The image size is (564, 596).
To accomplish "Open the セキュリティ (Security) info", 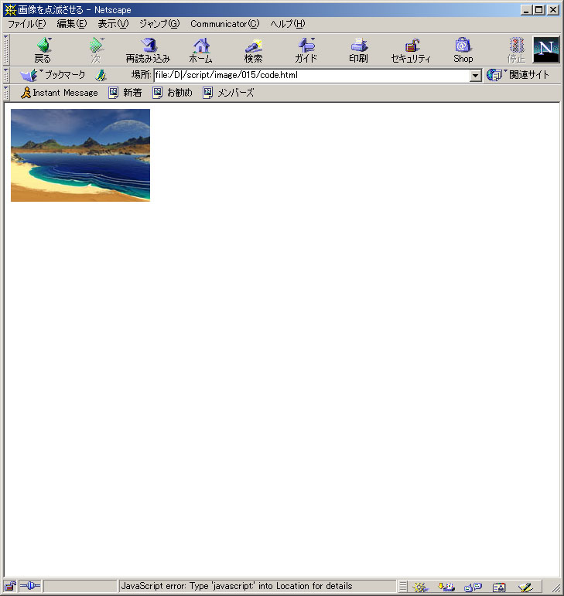I will (x=411, y=50).
